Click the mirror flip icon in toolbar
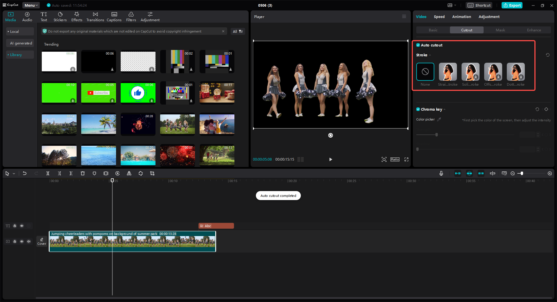Screen dimensions: 557x302 [x=129, y=173]
